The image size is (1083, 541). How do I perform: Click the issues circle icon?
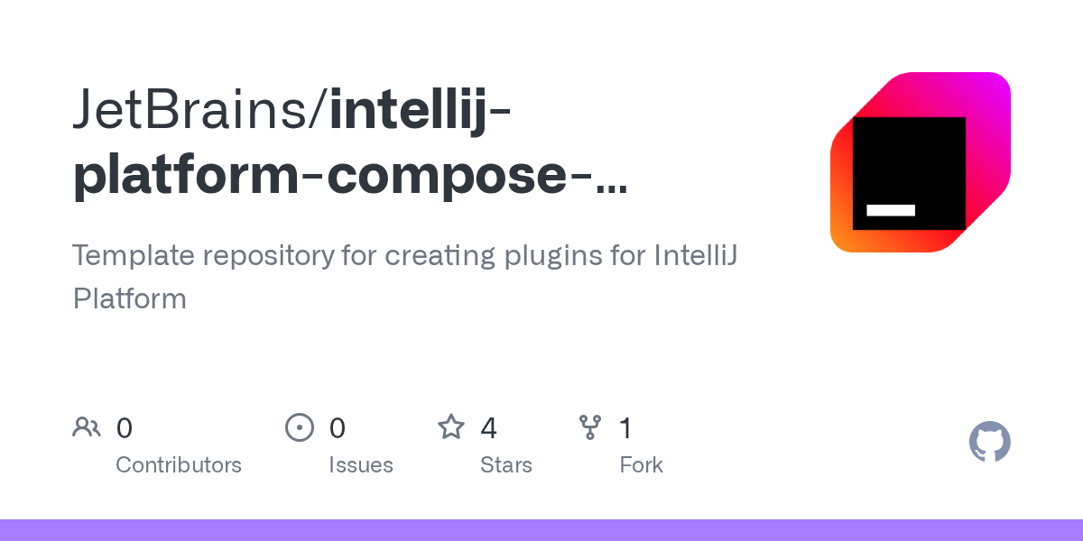(x=300, y=427)
